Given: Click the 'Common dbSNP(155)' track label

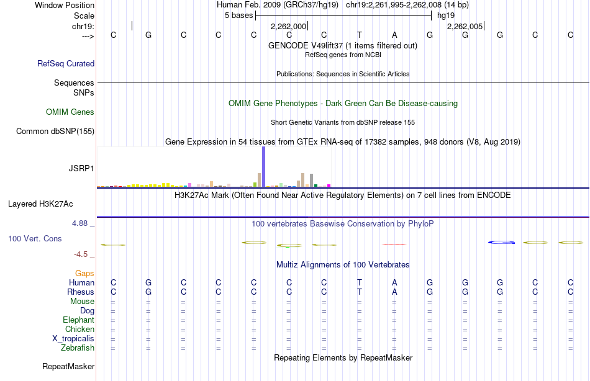Looking at the screenshot, I should click(55, 132).
